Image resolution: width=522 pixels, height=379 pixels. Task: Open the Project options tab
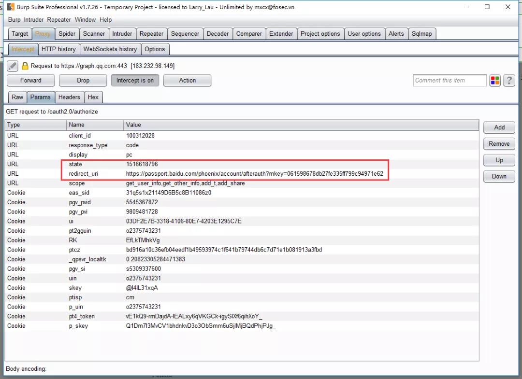(320, 34)
